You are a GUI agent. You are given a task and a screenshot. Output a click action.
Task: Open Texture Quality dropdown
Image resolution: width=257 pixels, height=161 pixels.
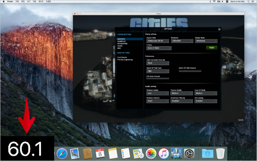(x=182, y=93)
